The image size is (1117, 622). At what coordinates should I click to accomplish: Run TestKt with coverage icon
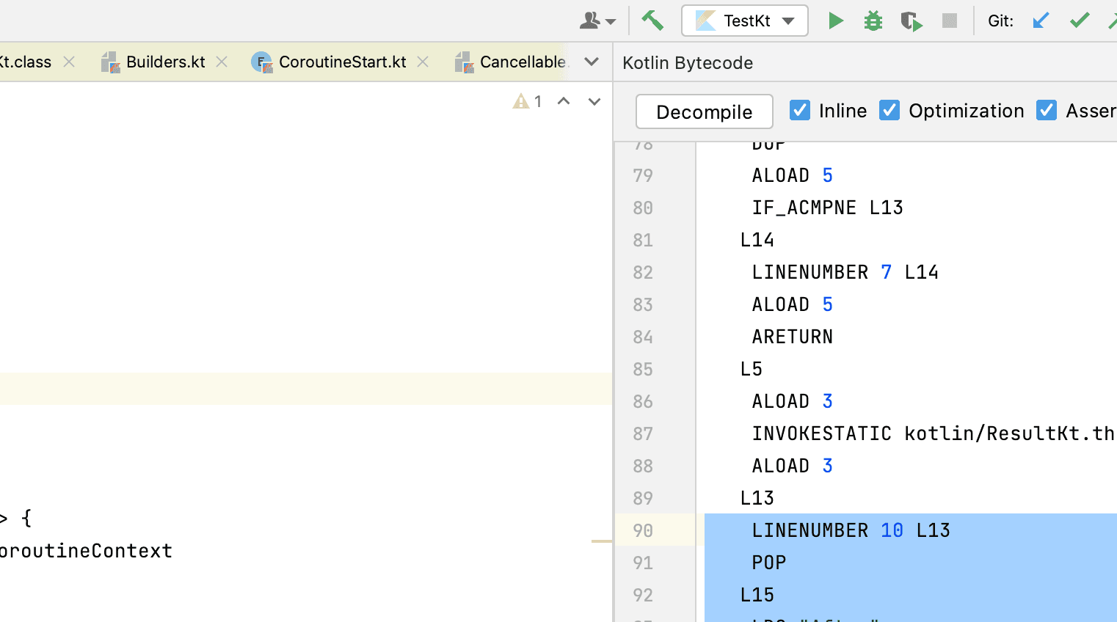911,21
